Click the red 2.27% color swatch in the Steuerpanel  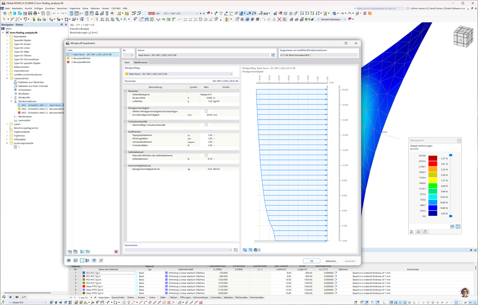point(433,158)
